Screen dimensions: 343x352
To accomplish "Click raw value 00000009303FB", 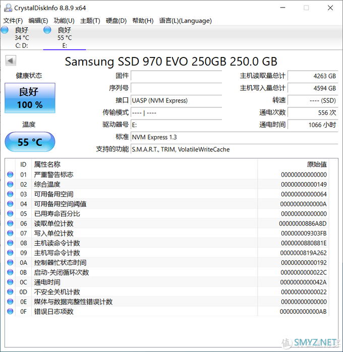I will tap(304, 233).
